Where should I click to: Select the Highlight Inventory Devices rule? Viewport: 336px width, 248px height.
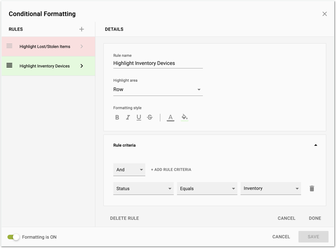click(x=45, y=66)
